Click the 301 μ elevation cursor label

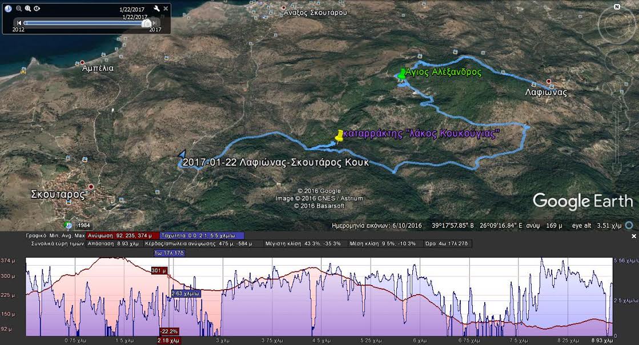[x=159, y=270]
